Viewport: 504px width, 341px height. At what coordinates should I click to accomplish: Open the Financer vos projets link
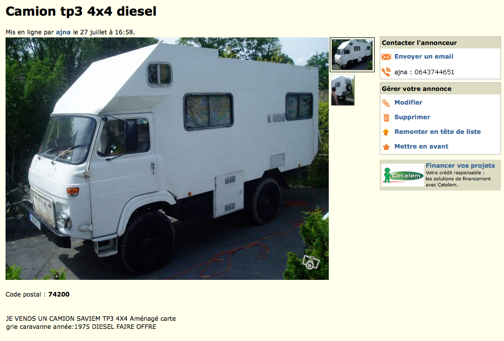point(460,166)
